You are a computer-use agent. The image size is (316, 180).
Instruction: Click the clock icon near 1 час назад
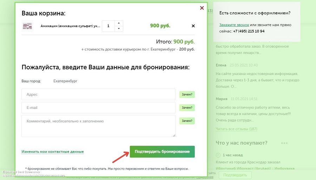218,155
